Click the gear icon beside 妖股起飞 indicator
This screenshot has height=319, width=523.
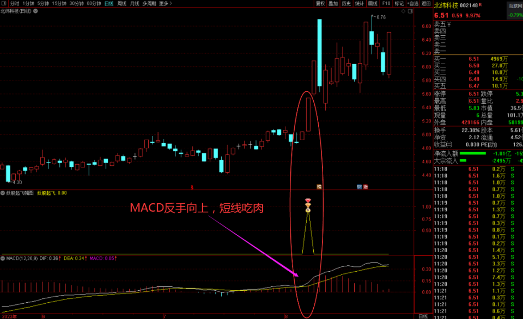point(3,193)
